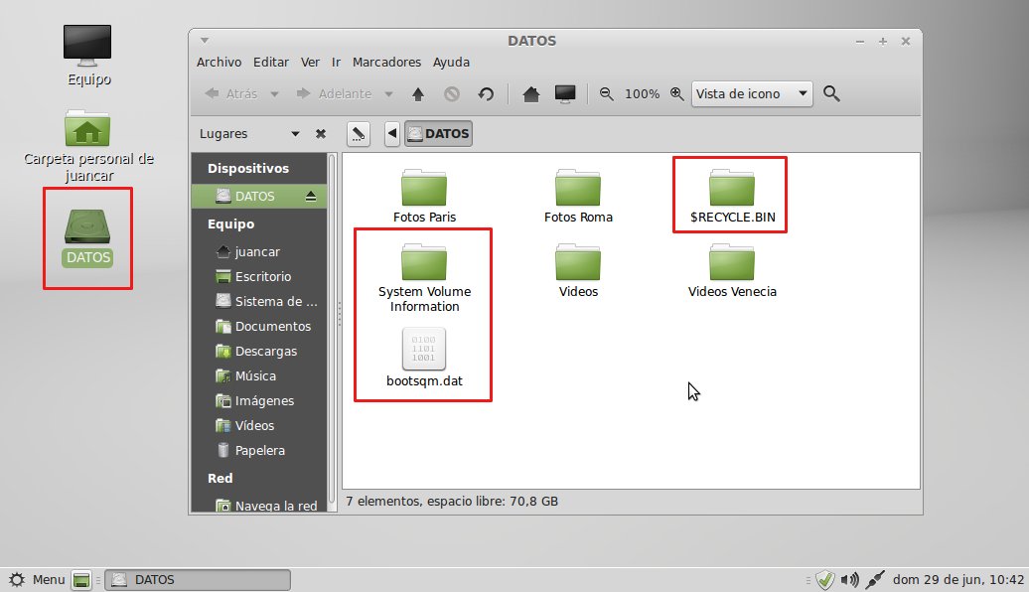Open Equipo from the toolbar computer icon

pyautogui.click(x=565, y=92)
